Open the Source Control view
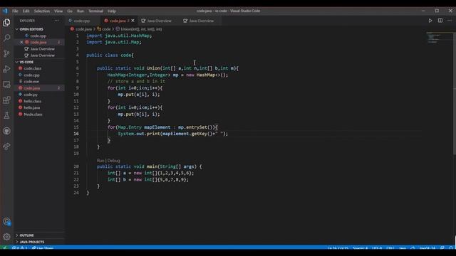 tap(6, 53)
